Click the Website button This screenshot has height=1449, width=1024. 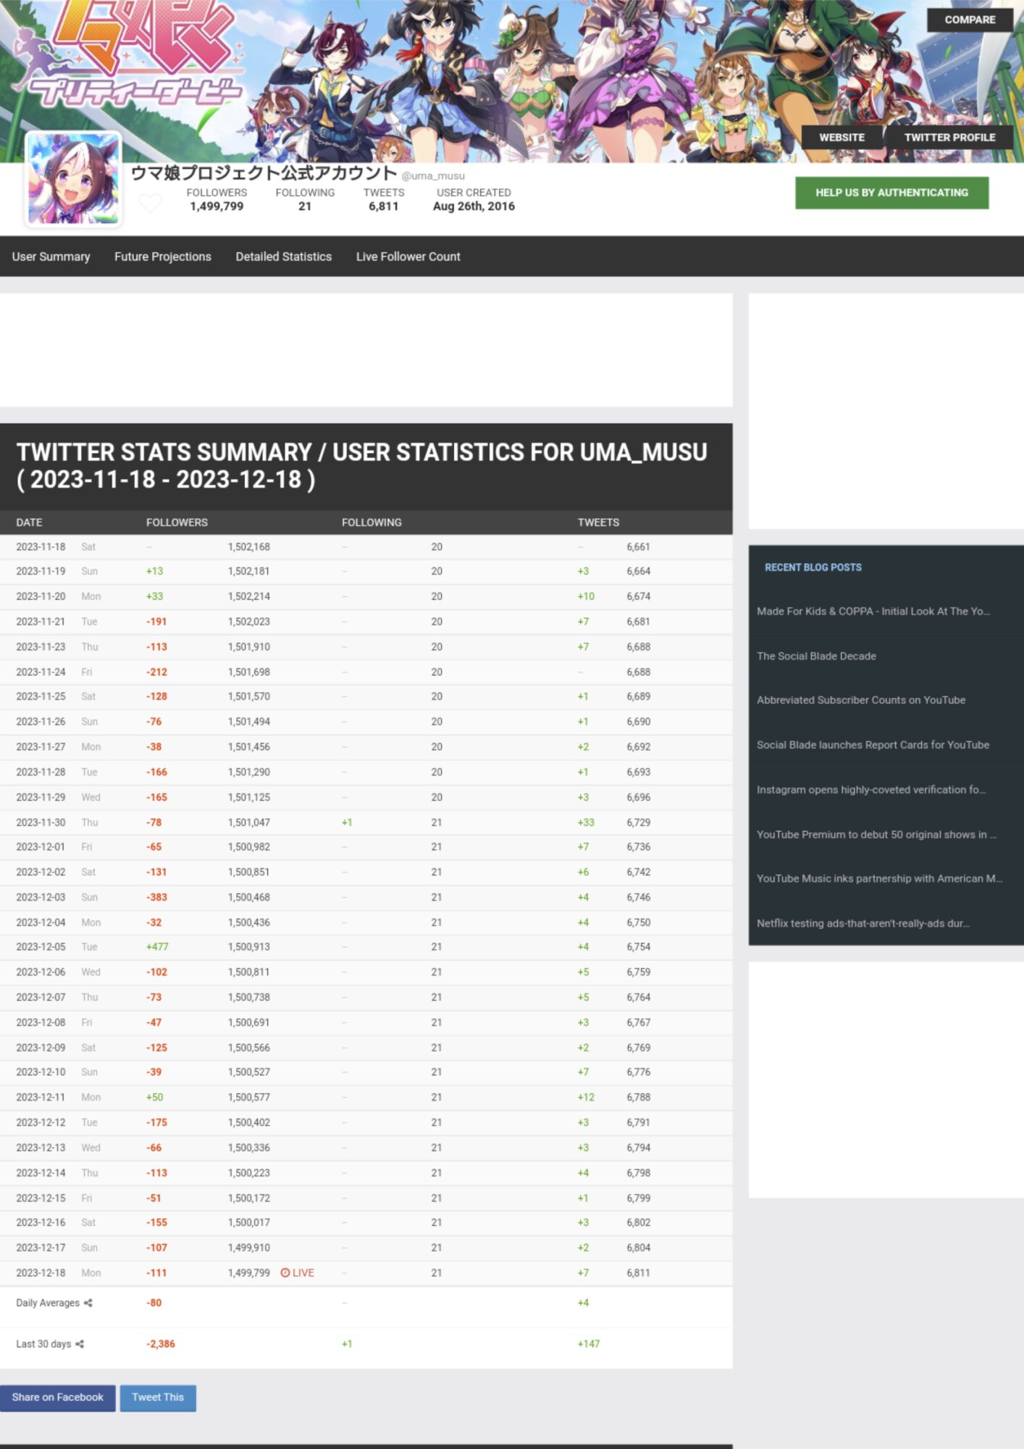[842, 137]
